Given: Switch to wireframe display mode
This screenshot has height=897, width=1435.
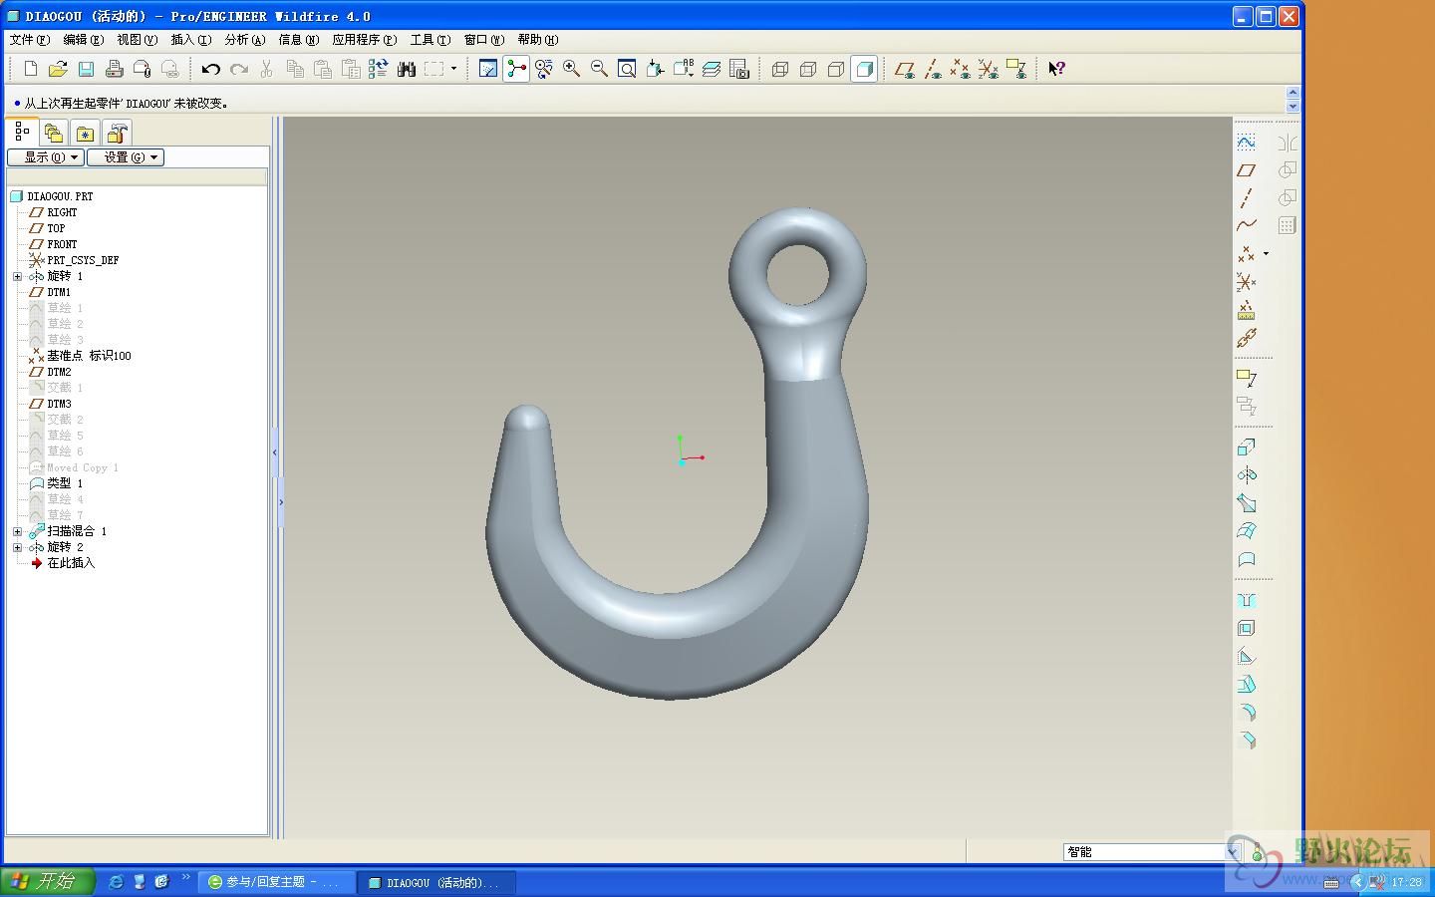Looking at the screenshot, I should pos(780,69).
